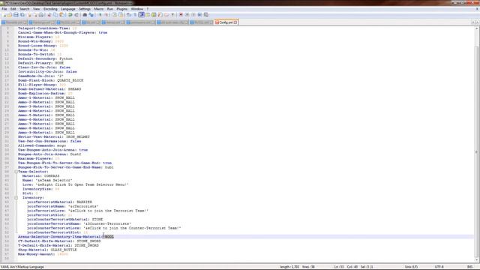Screen dimensions: 480x270
Task: Open Find with the binoculars icon
Action: point(85,15)
